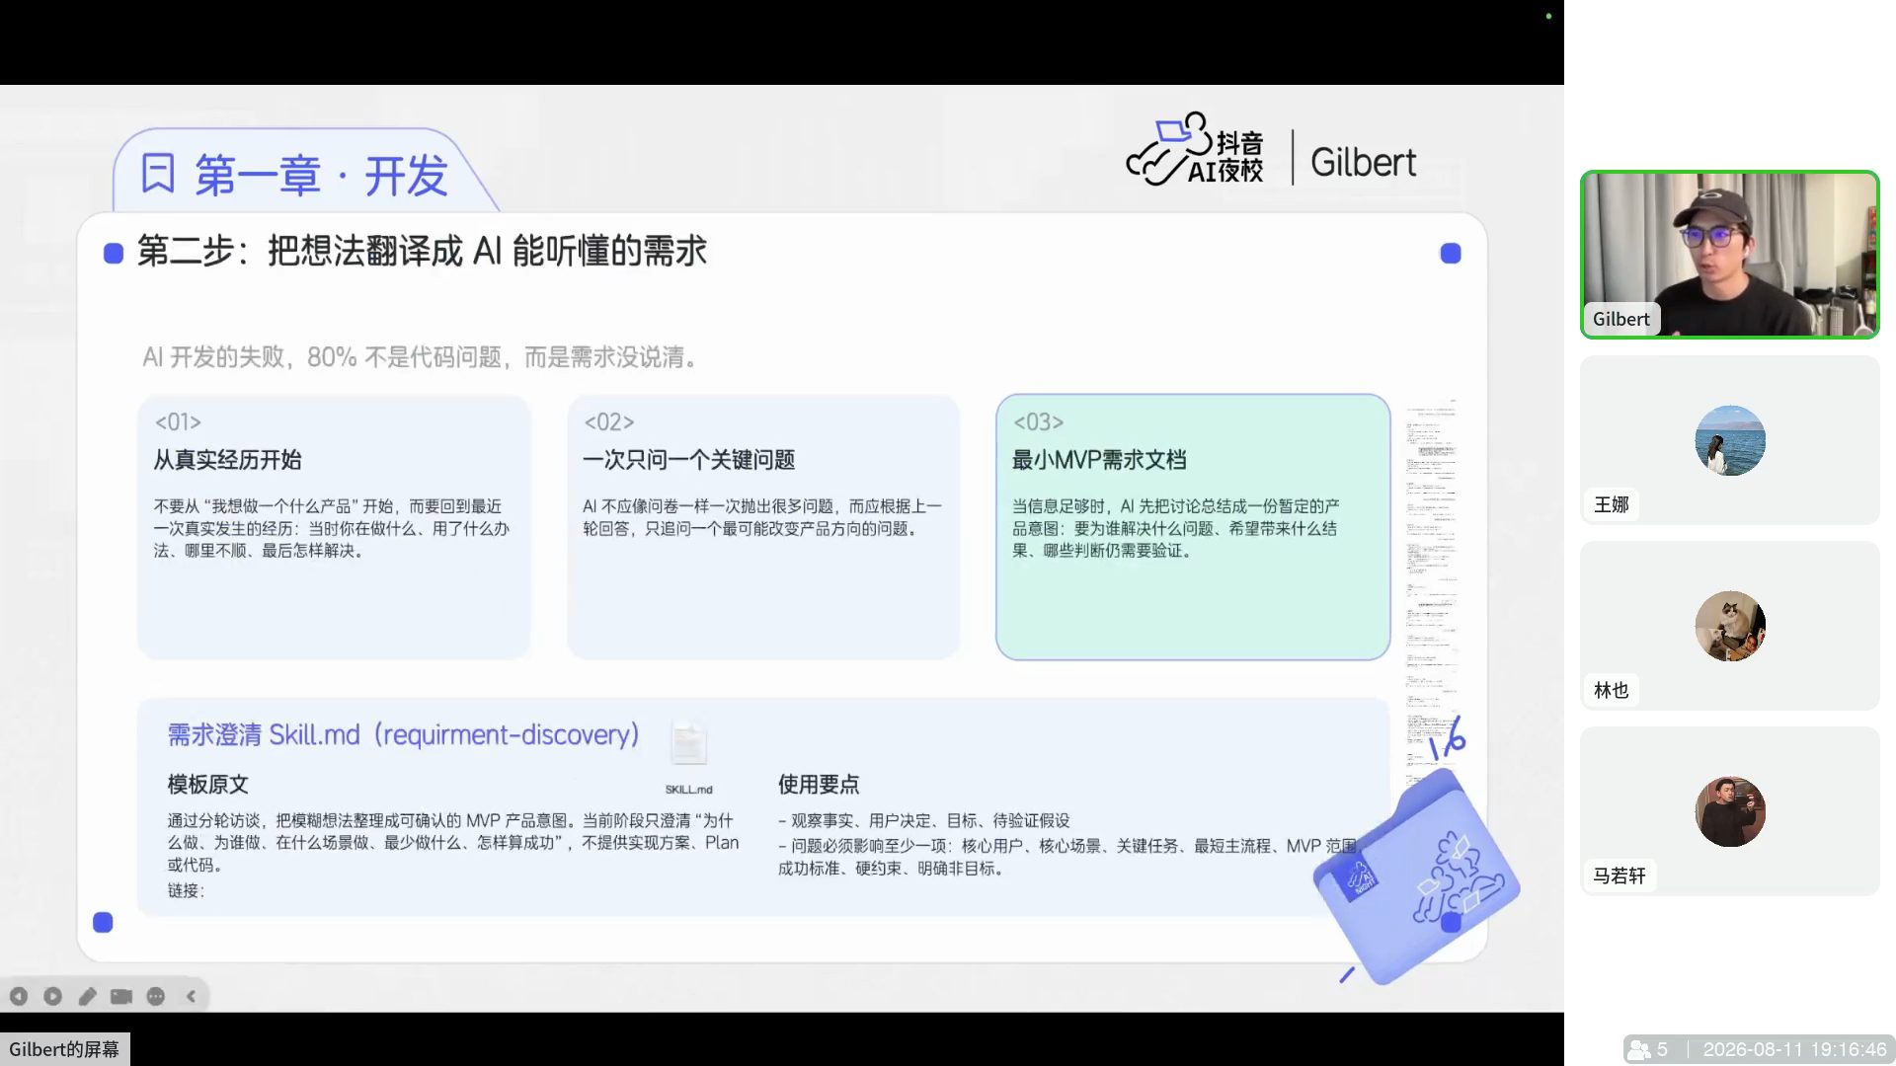Click the 需求澄清 Skill.md heading link
1896x1066 pixels.
403,734
